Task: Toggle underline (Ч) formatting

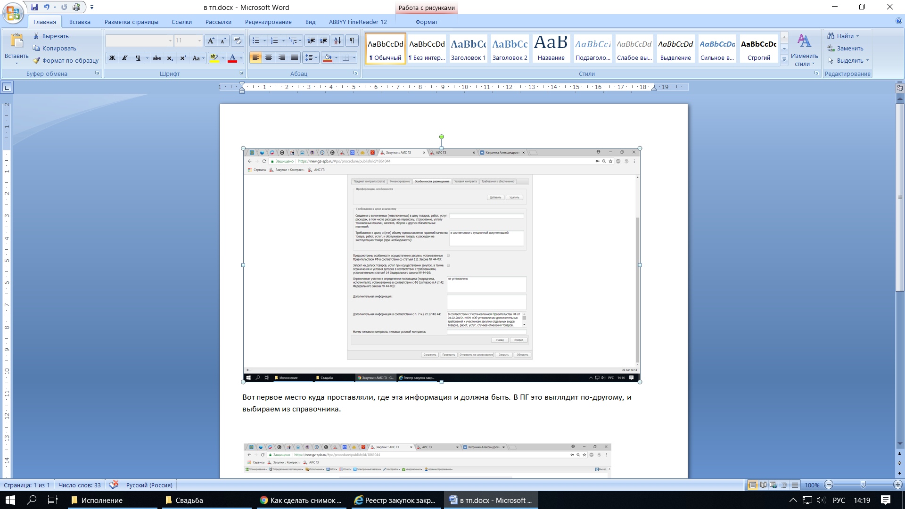Action: (x=138, y=58)
